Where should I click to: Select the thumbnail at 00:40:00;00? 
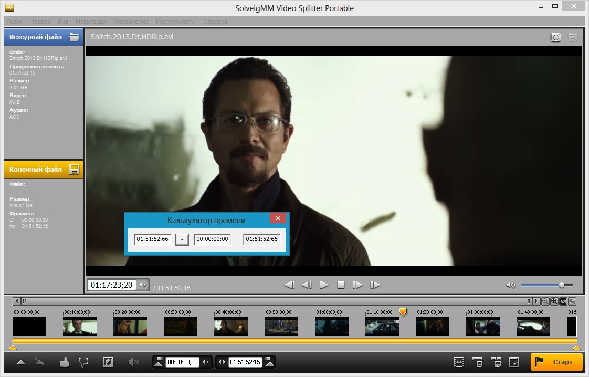click(230, 326)
